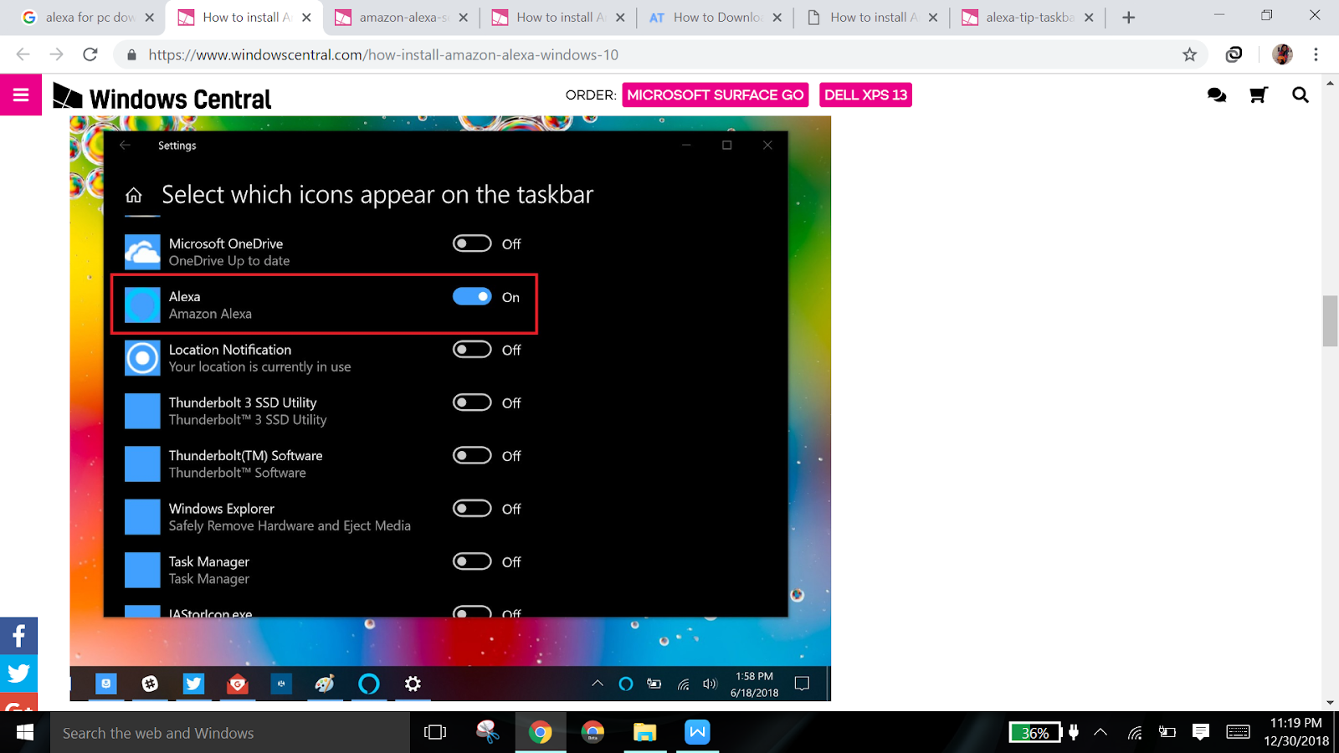The width and height of the screenshot is (1339, 753).
Task: Close the 'amazon-alexa-s' tab
Action: pyautogui.click(x=464, y=18)
